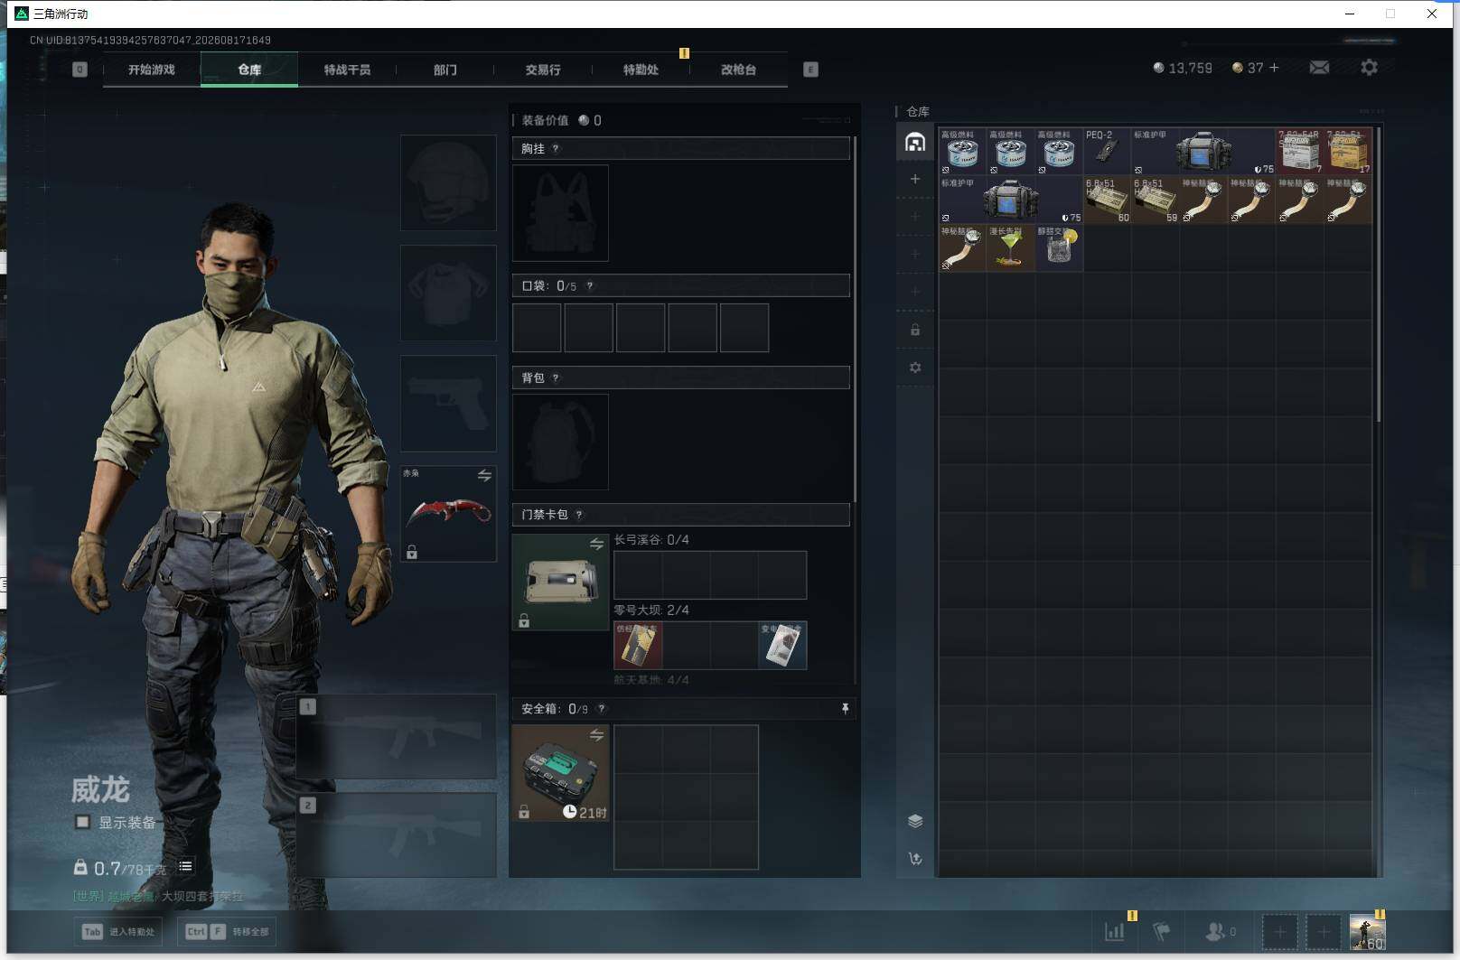Click the 13,759 currency balance
Viewport: 1460px width, 960px height.
(1183, 68)
